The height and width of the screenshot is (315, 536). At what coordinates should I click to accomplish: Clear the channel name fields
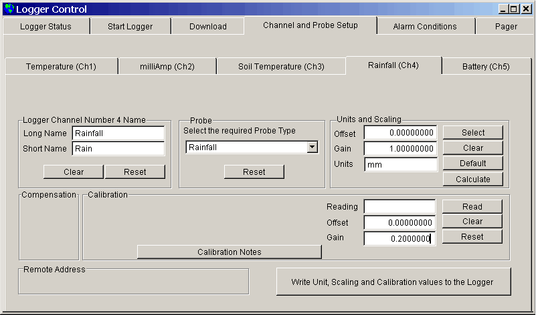[74, 172]
